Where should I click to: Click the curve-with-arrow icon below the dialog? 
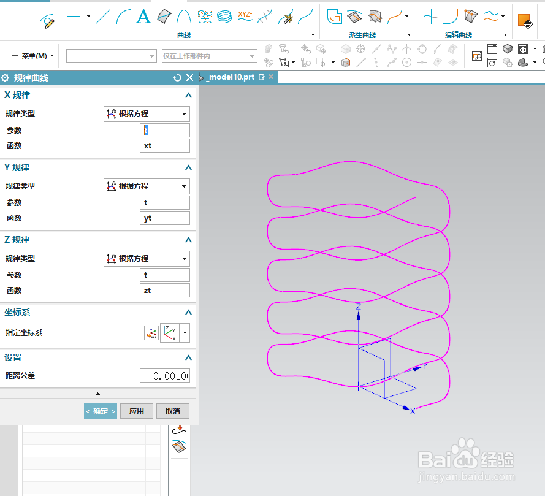180,430
